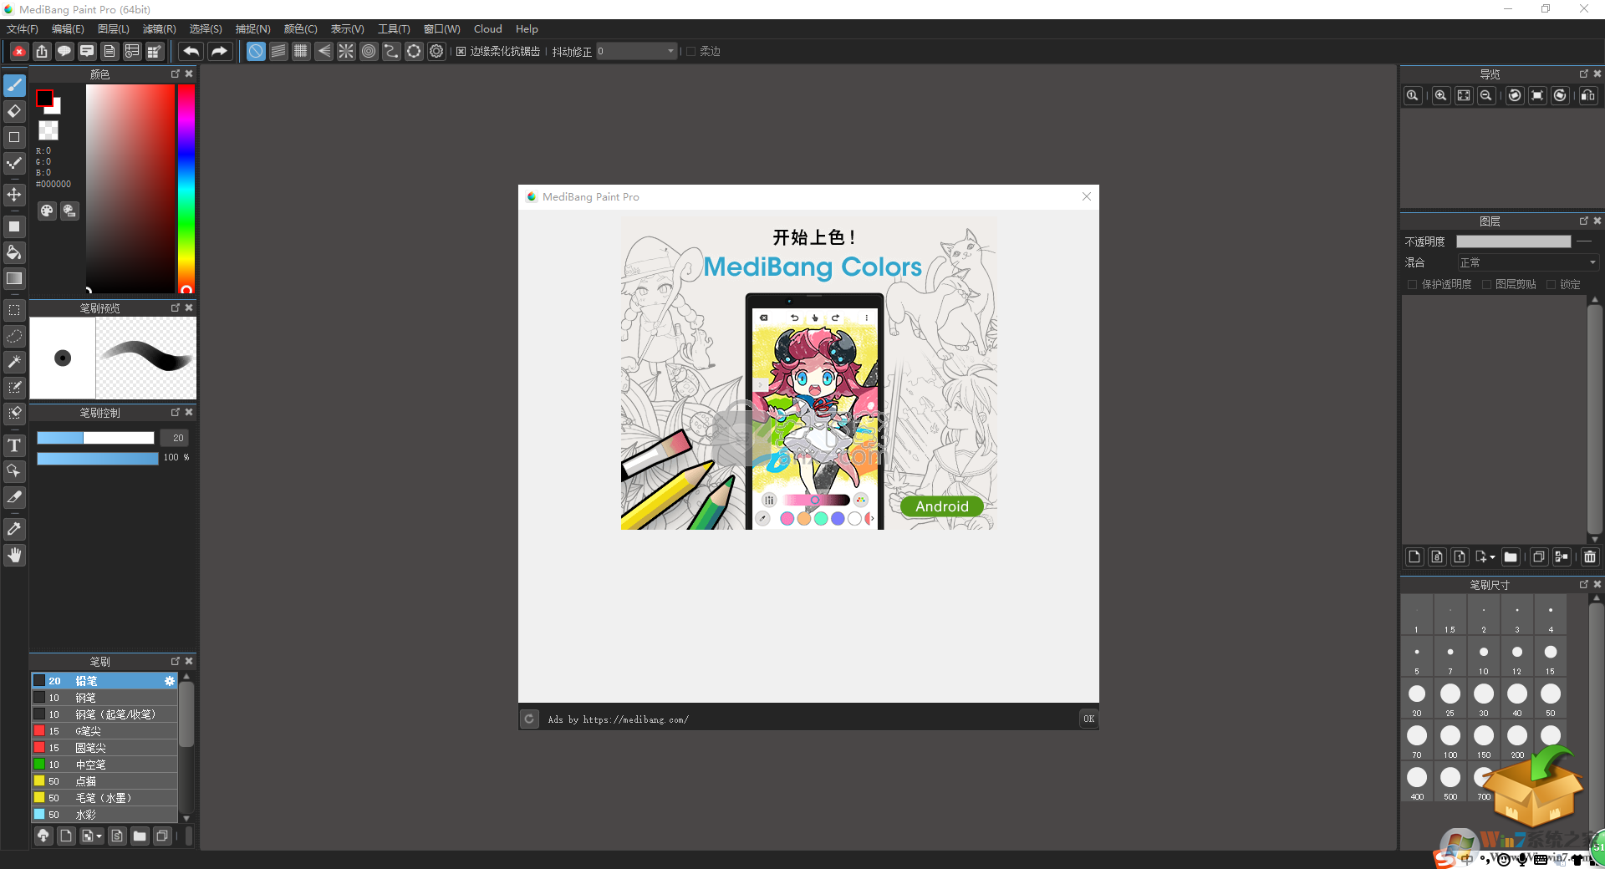Enable the 保护透明度 checkbox in the layers panel
The image size is (1605, 869).
[1414, 284]
